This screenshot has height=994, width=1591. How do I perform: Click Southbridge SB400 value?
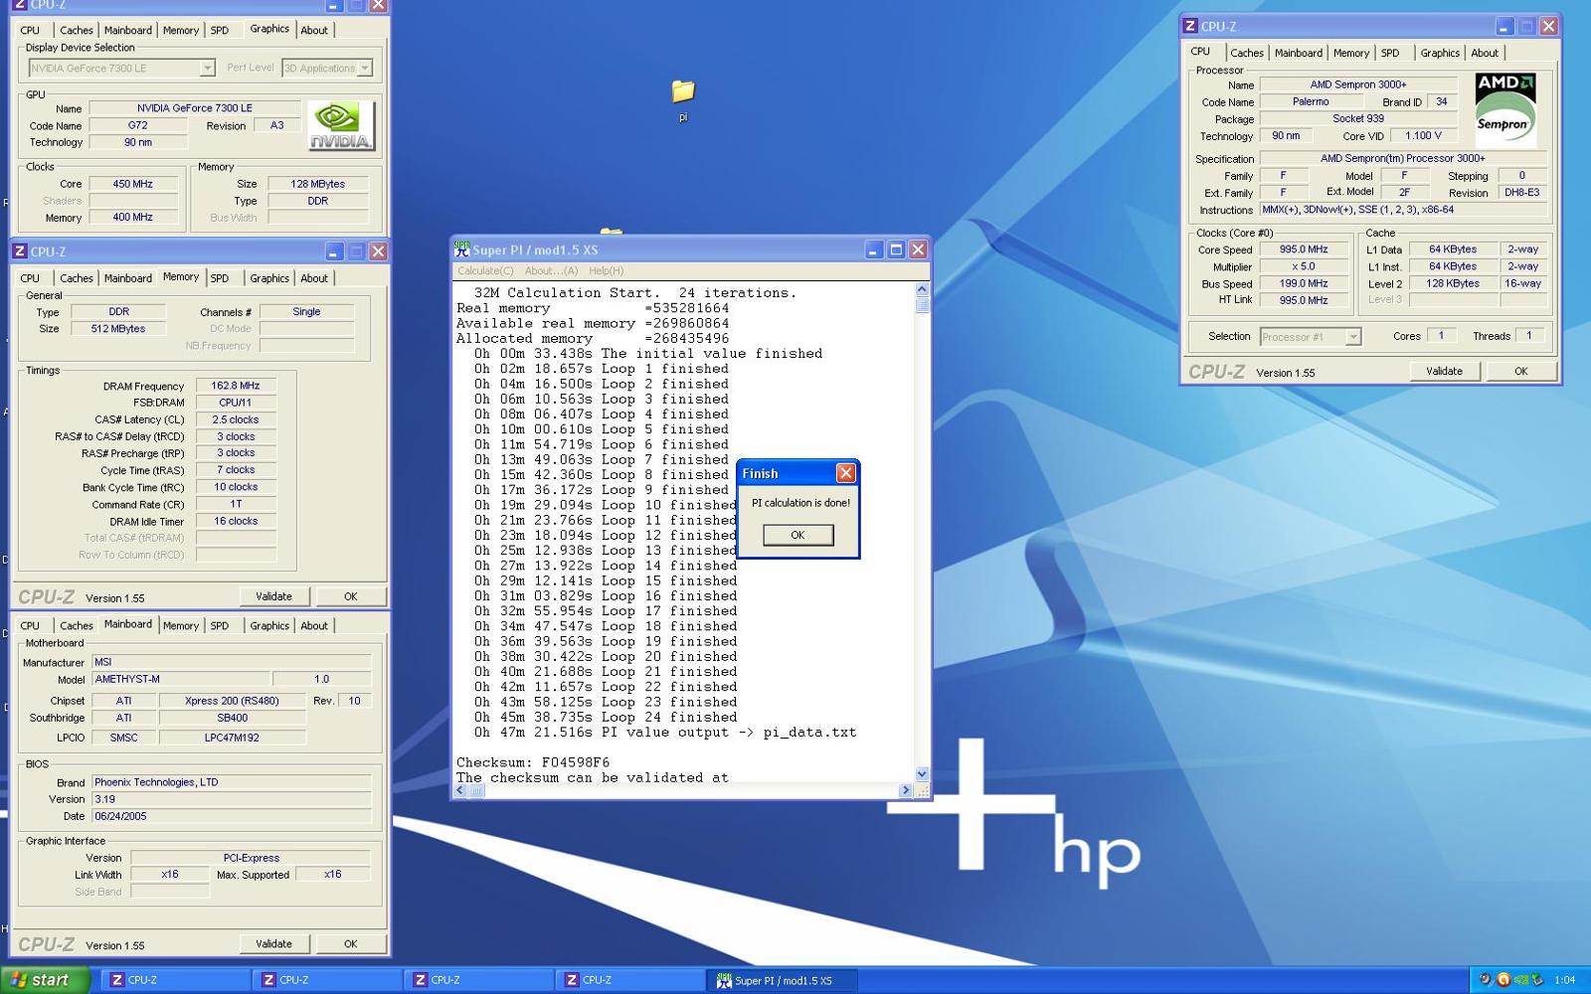click(233, 718)
